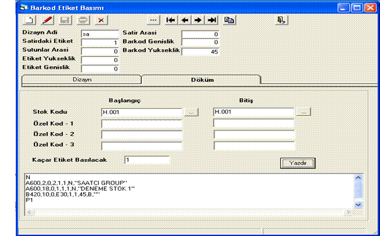Click the new record toolbar icon
Screen dimensions: 380x236
(x=29, y=20)
